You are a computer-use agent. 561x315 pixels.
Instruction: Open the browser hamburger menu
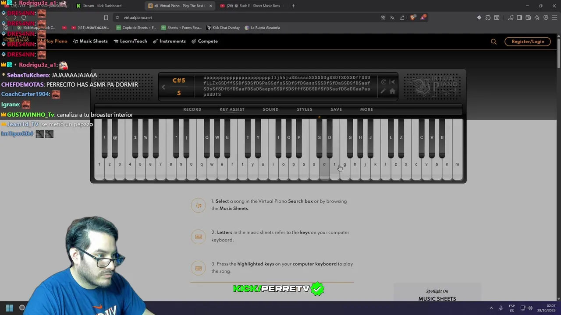coord(554,17)
